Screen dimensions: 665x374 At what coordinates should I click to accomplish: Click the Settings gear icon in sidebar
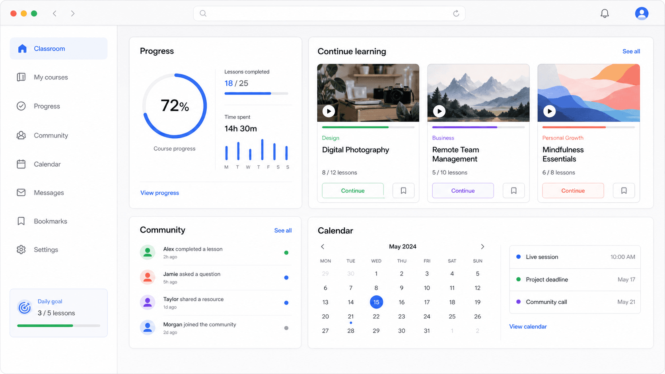click(x=21, y=250)
